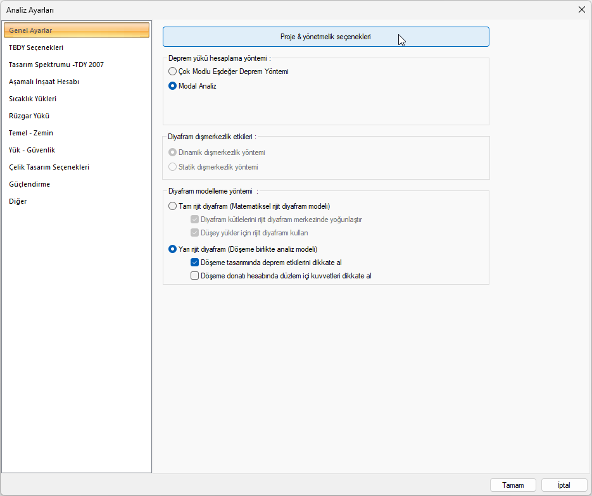Viewport: 592px width, 496px height.
Task: Select Genel Ayarlar in the sidebar
Action: [x=77, y=30]
